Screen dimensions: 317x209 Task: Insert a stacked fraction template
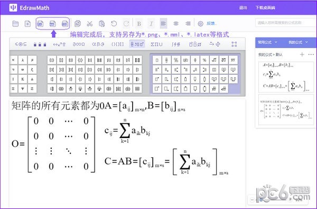166,60
